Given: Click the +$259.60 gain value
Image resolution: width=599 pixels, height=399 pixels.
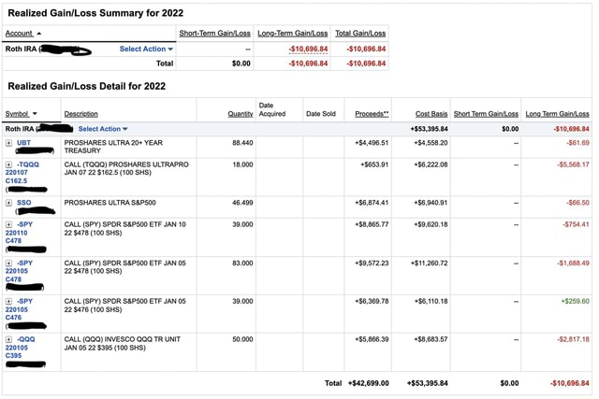Looking at the screenshot, I should coord(575,301).
